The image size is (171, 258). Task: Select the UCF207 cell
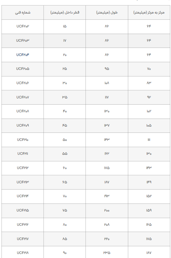pyautogui.click(x=23, y=97)
